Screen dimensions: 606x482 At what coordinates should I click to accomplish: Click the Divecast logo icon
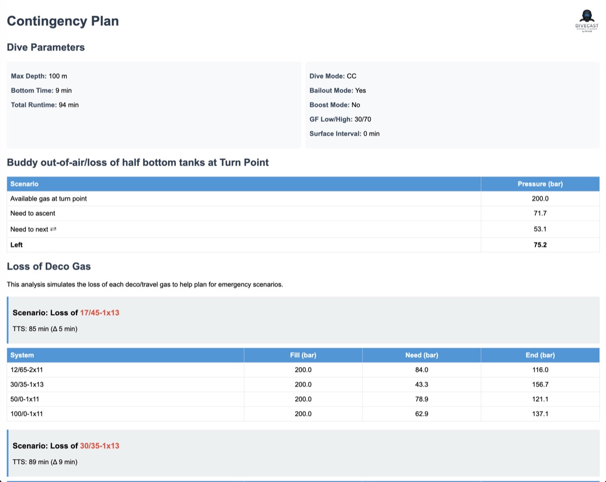click(587, 21)
